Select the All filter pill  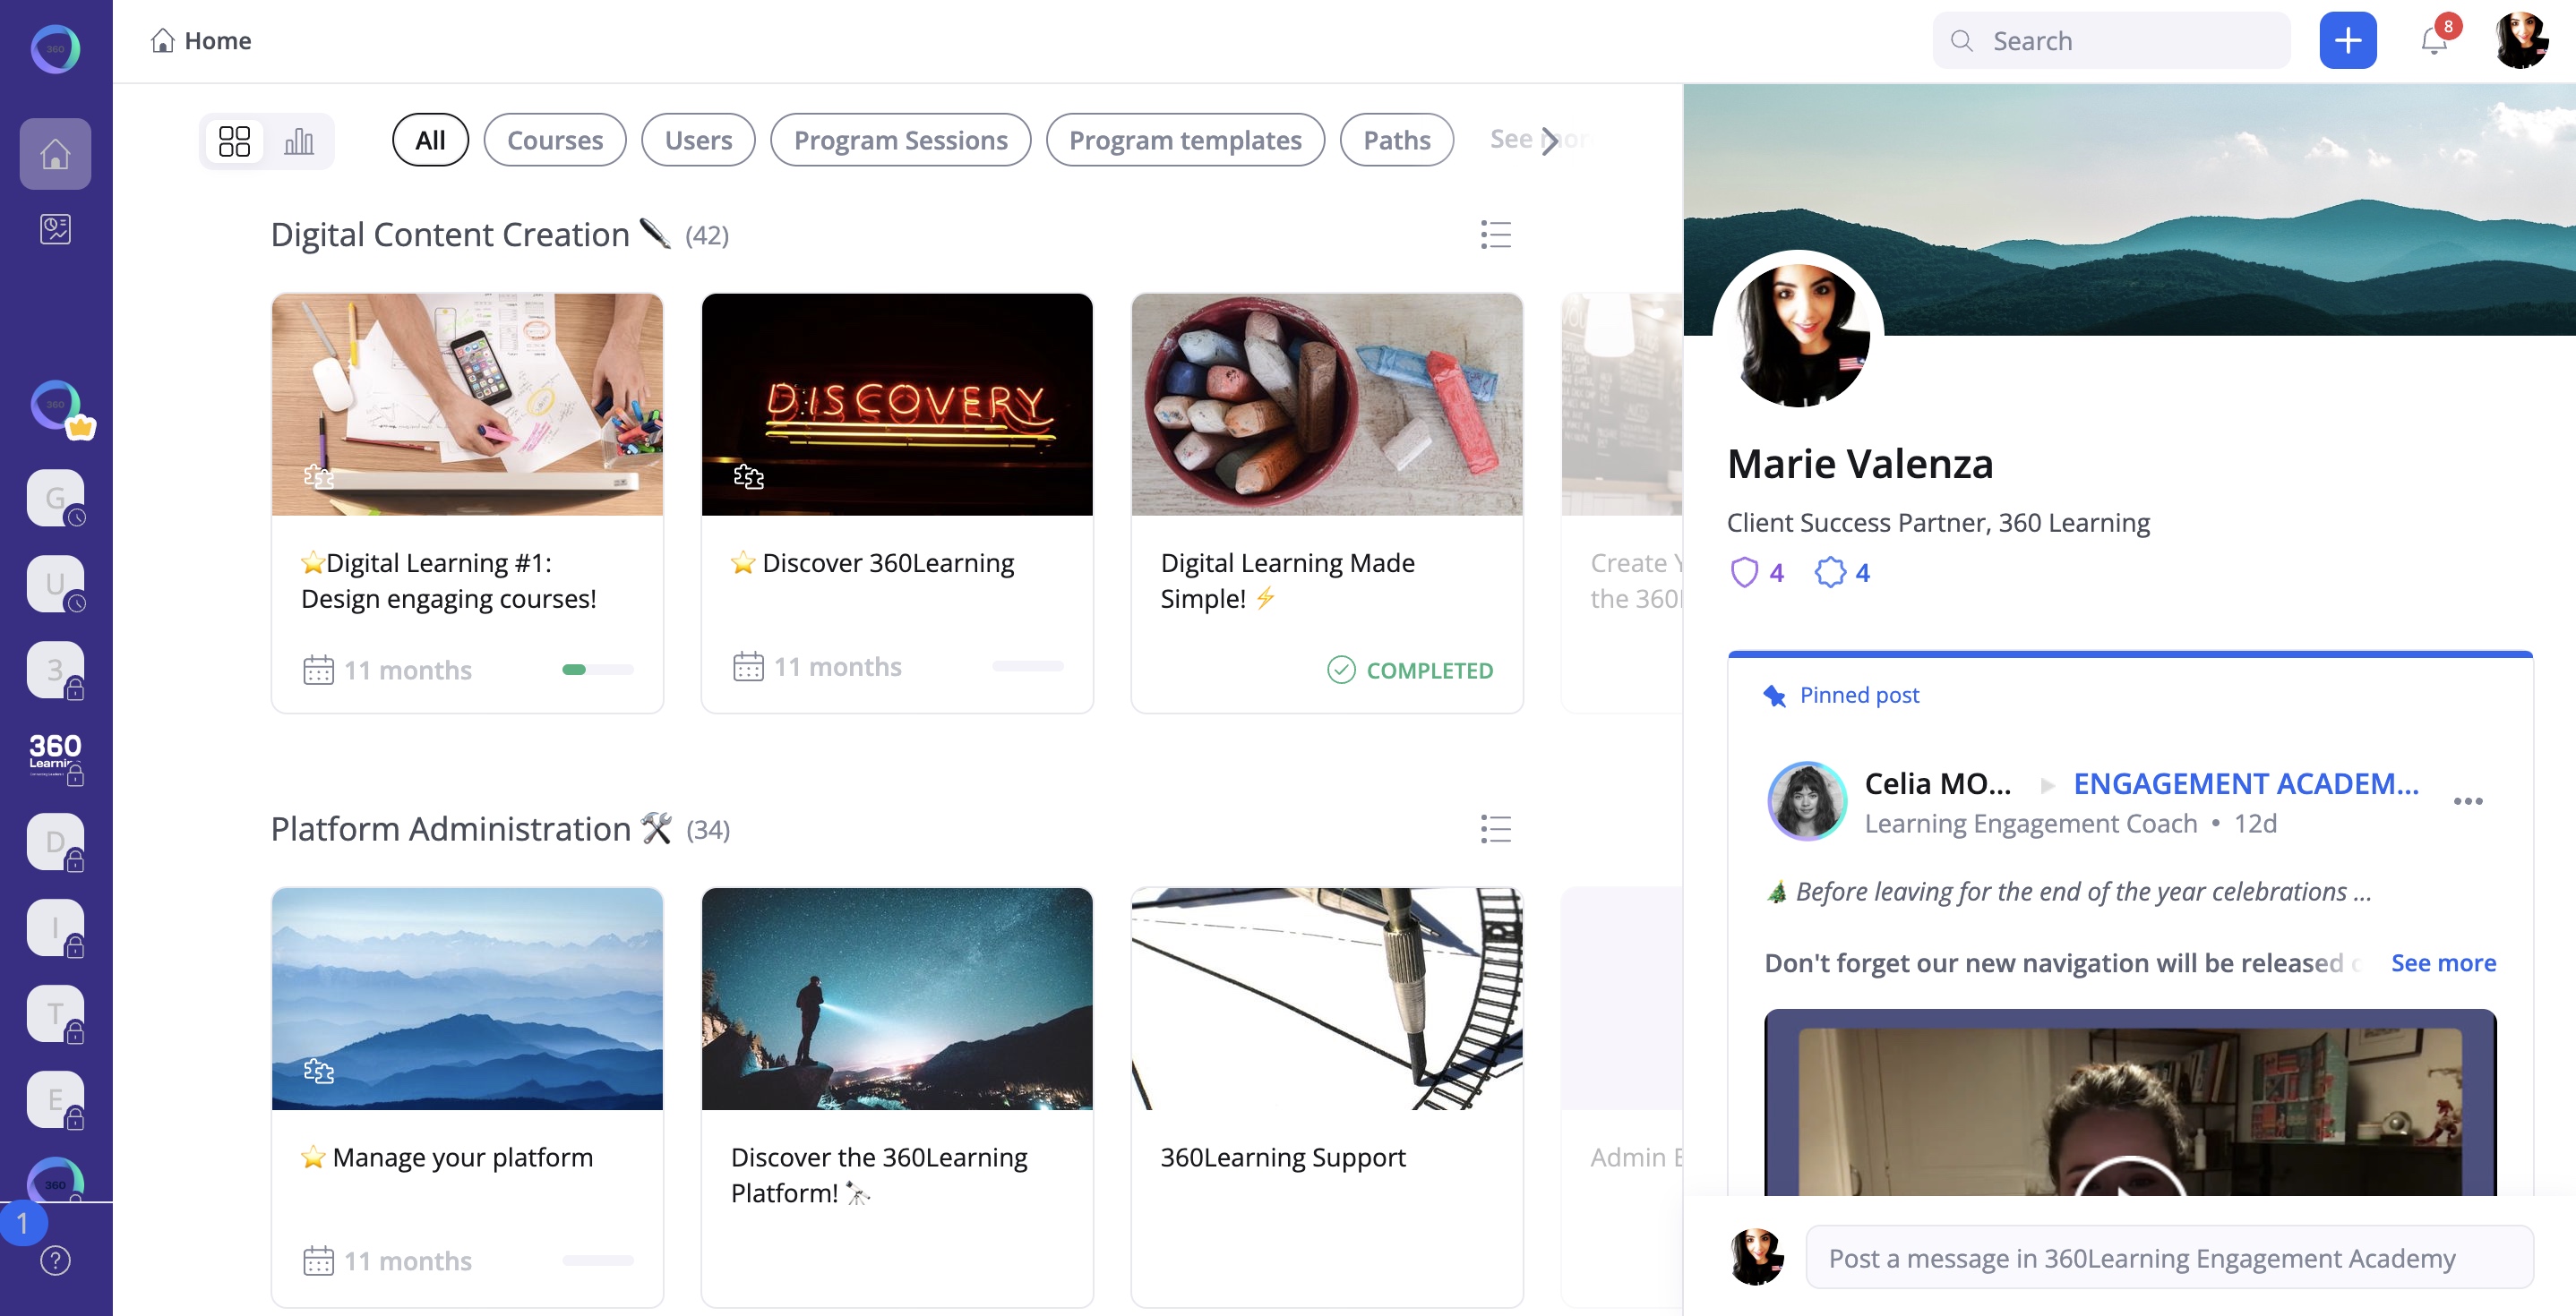tap(430, 140)
